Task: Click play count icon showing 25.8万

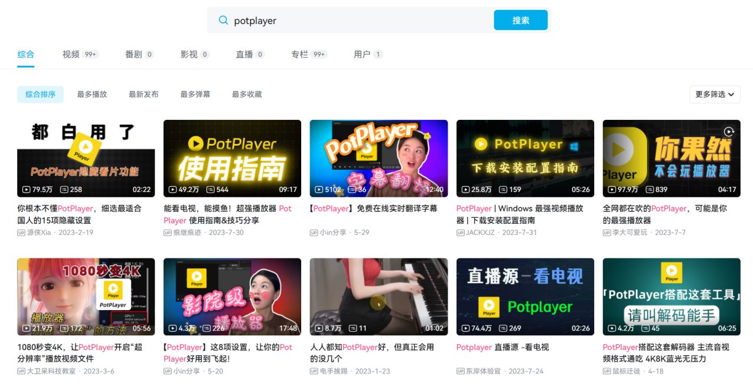Action: [x=465, y=190]
